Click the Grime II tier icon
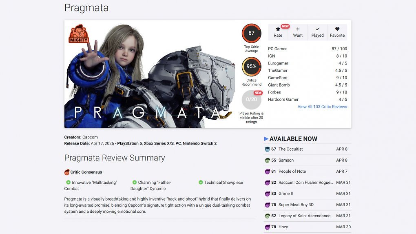 [267, 194]
